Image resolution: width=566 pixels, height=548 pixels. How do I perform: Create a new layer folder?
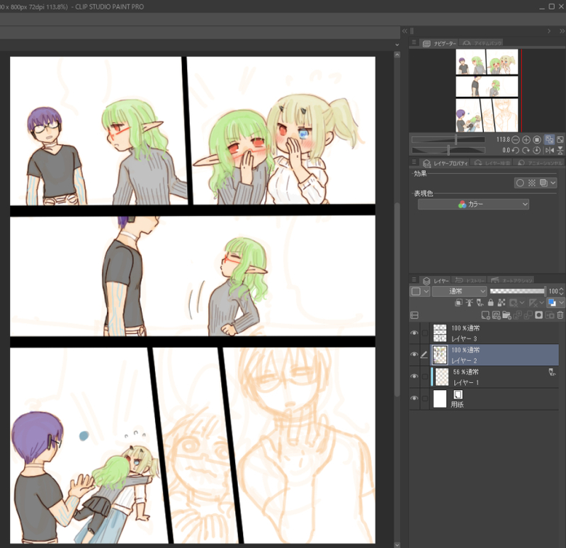(506, 315)
